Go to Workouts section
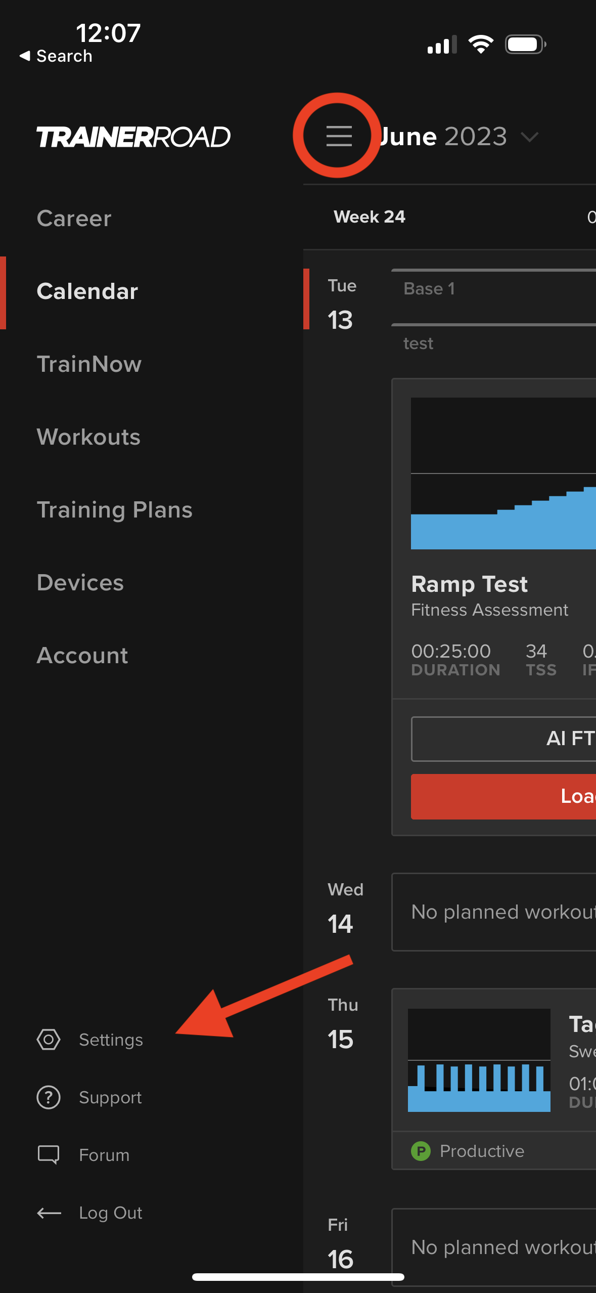The width and height of the screenshot is (596, 1293). pos(88,437)
